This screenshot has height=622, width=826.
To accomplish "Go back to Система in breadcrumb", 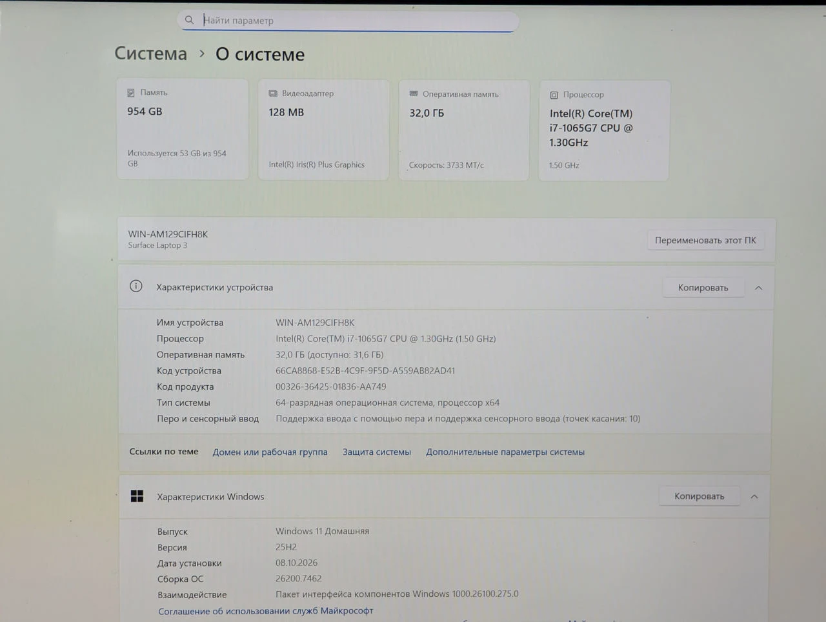I will click(x=151, y=53).
